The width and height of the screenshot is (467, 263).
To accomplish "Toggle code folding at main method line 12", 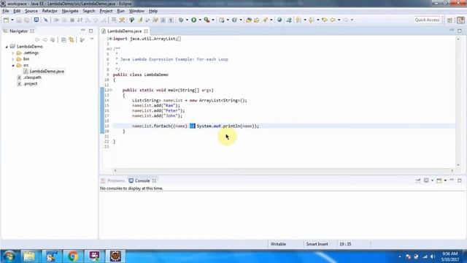I will pyautogui.click(x=110, y=90).
